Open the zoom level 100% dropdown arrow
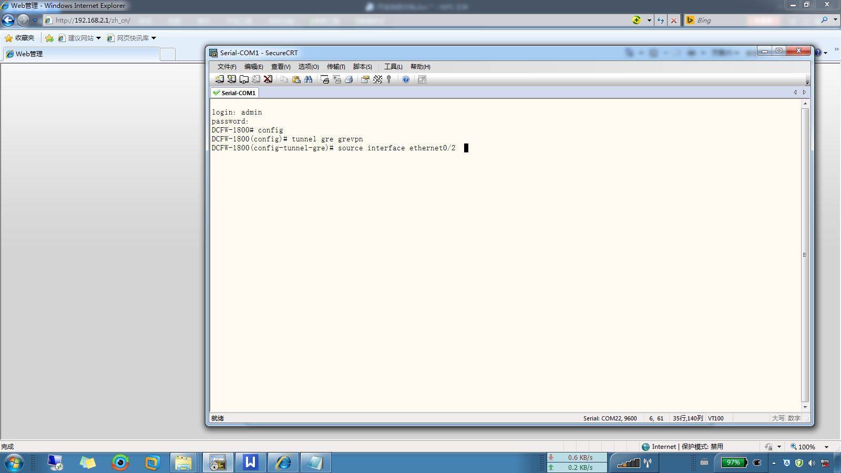 (x=826, y=447)
